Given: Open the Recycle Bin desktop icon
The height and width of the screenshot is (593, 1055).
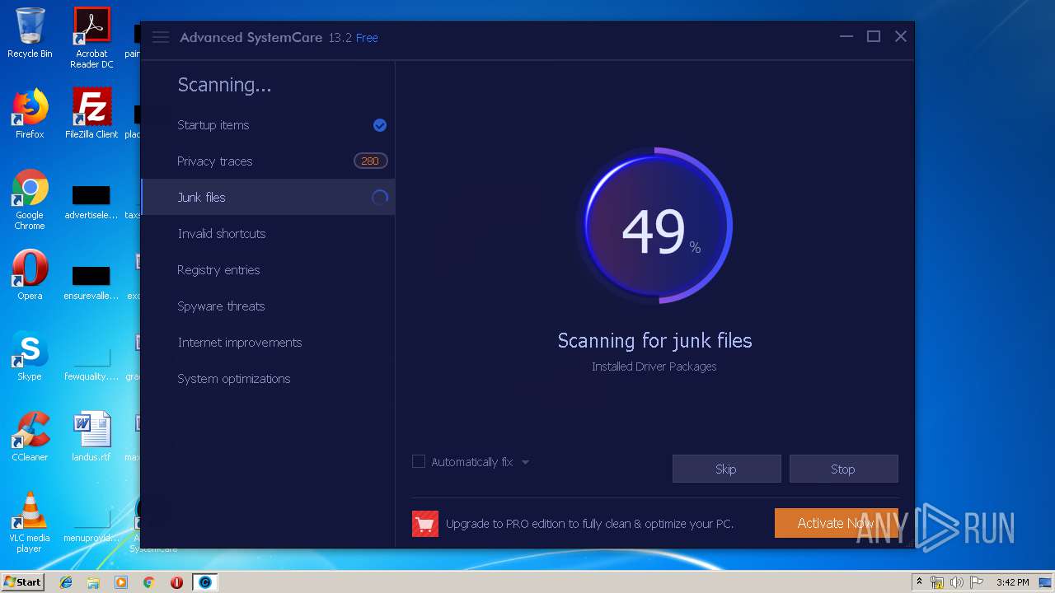Looking at the screenshot, I should point(30,33).
